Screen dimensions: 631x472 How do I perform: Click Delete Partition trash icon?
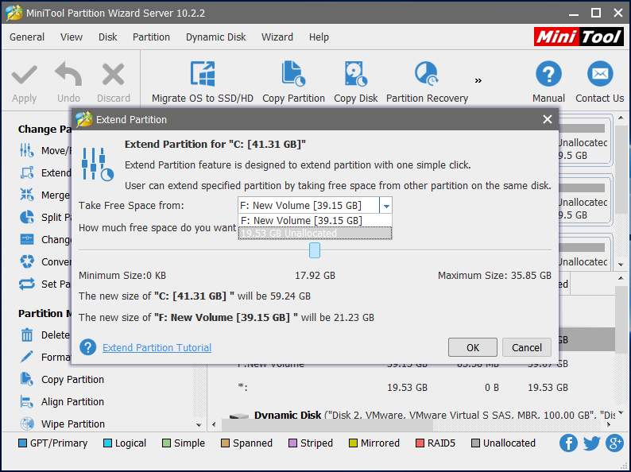[x=27, y=335]
